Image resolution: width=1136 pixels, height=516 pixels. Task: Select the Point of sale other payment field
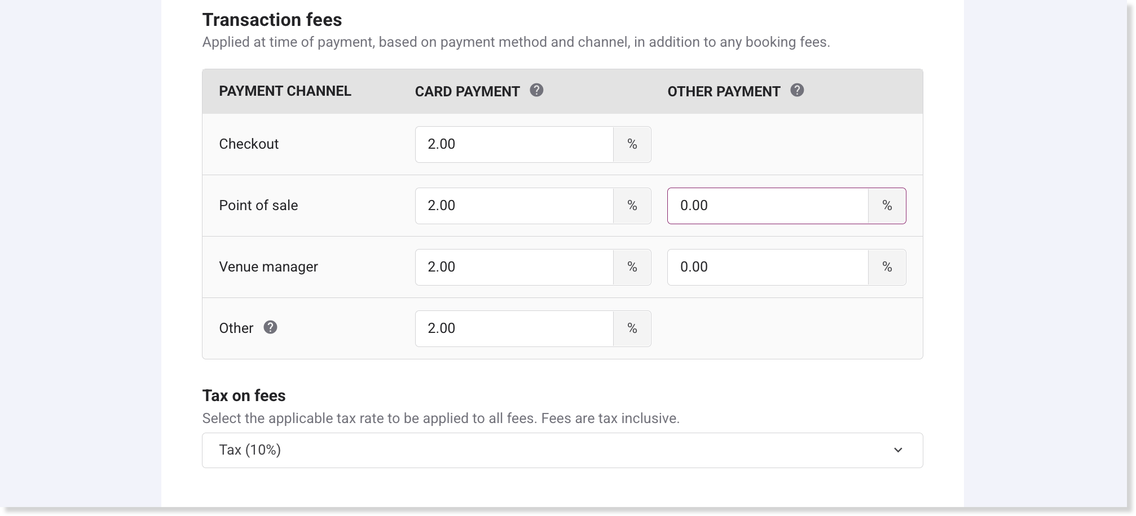(767, 206)
